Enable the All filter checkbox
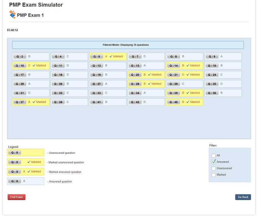 pyautogui.click(x=214, y=155)
